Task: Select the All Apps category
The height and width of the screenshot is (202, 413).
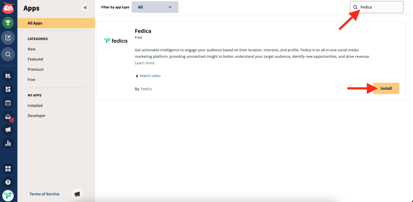Action: click(x=35, y=23)
